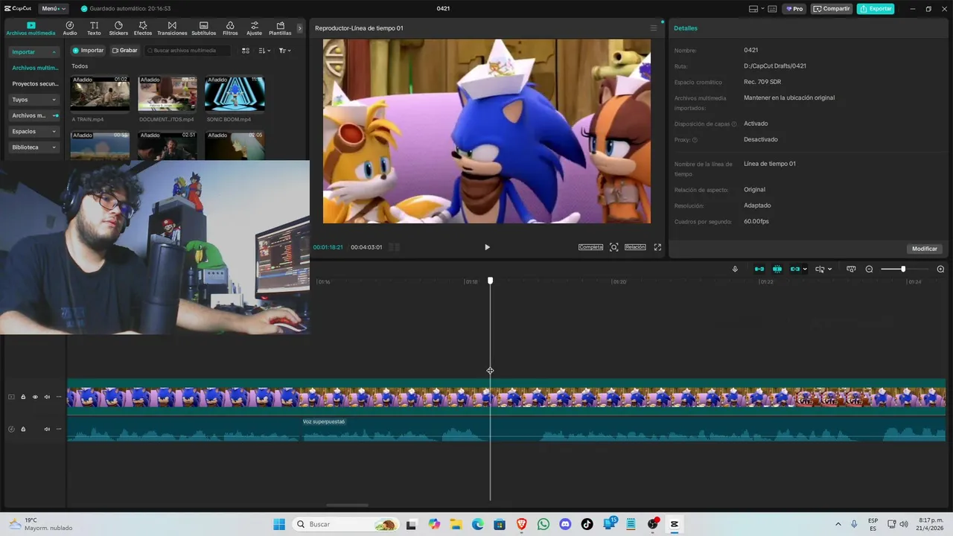Switch to the Efectos tab

point(143,28)
